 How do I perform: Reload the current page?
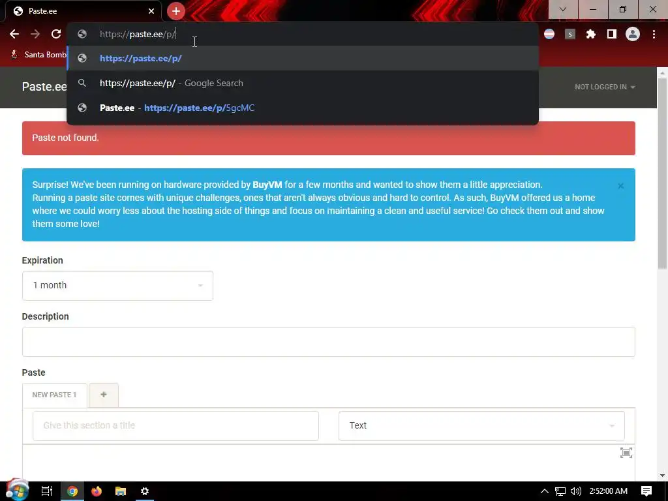click(56, 34)
